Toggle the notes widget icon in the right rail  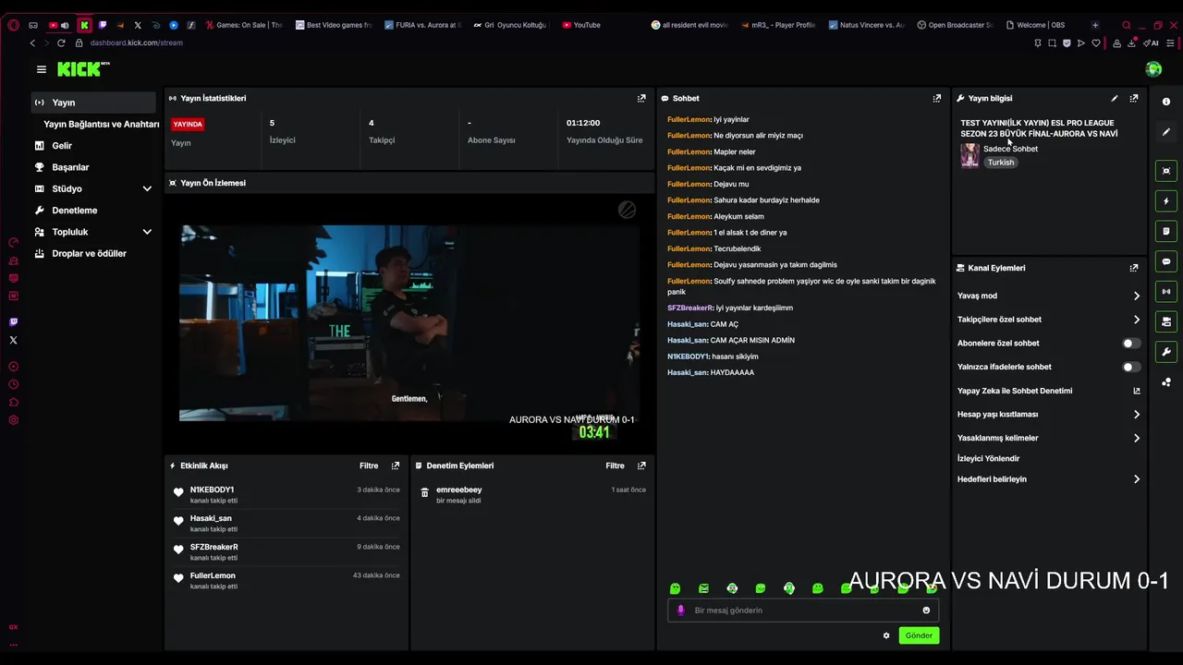pos(1166,231)
